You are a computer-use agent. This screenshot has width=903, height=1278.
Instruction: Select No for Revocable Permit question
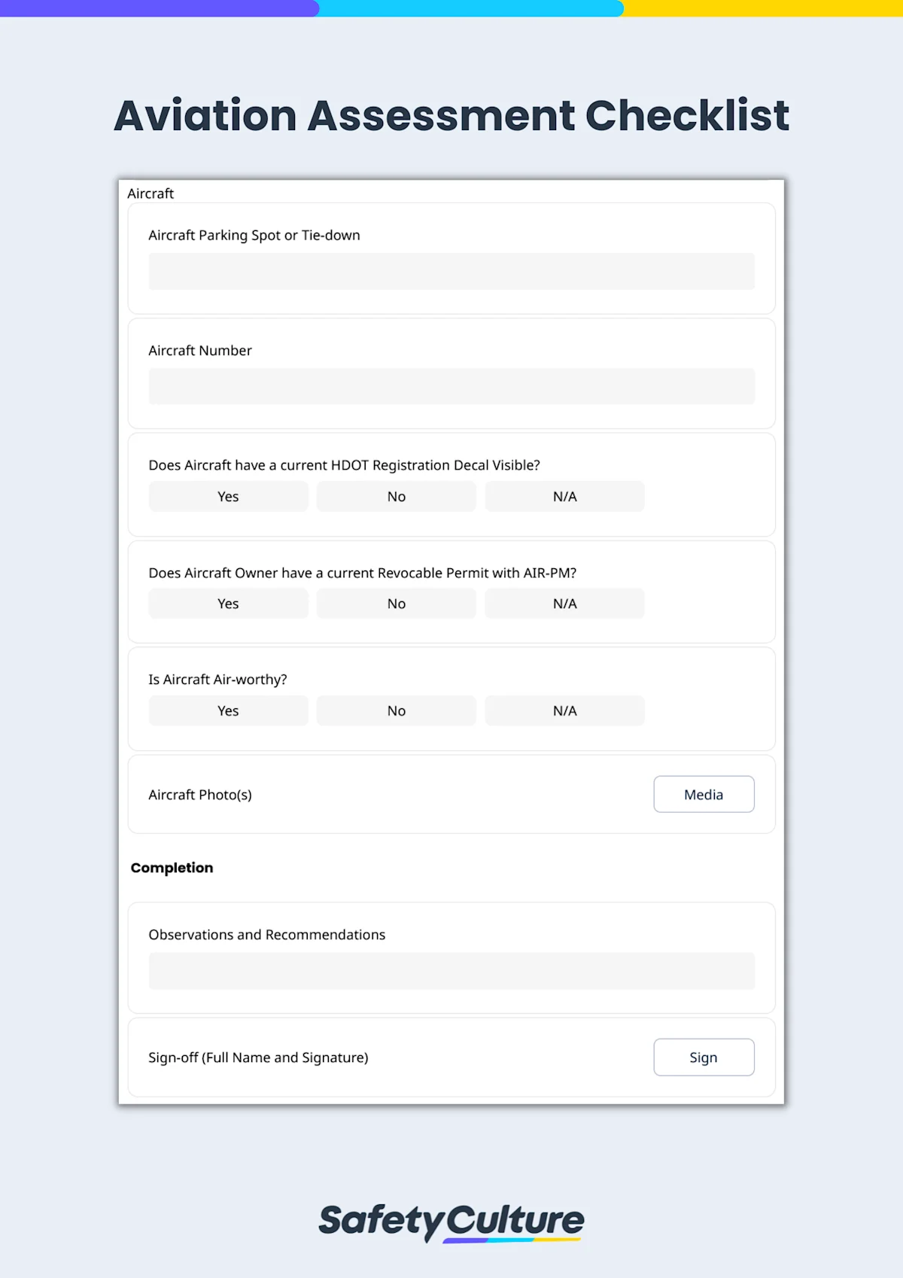tap(396, 603)
